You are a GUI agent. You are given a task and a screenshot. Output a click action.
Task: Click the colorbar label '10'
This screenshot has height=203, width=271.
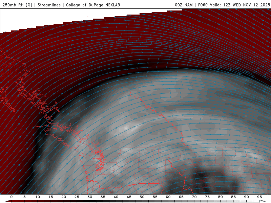(38, 197)
